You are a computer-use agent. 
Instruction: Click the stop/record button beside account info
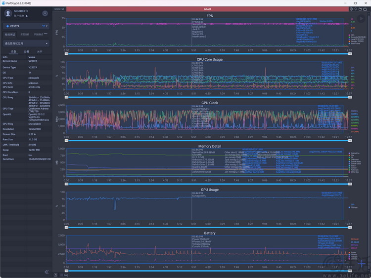(45, 13)
